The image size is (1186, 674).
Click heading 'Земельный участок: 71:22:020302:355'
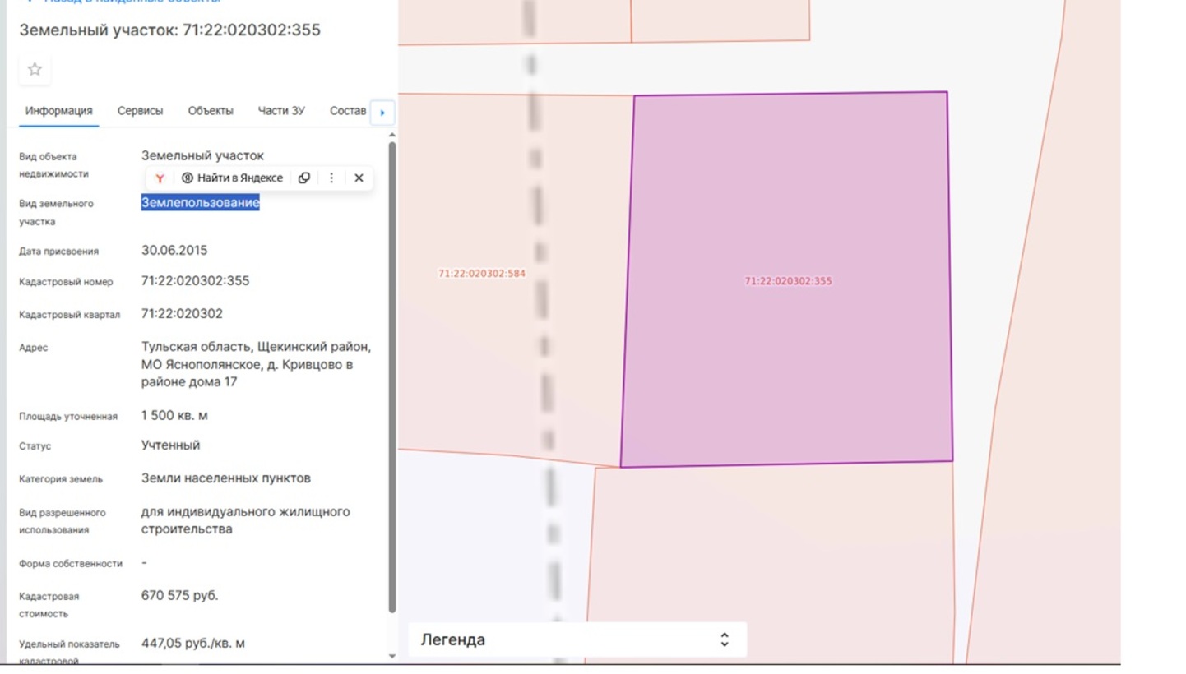[x=170, y=30]
